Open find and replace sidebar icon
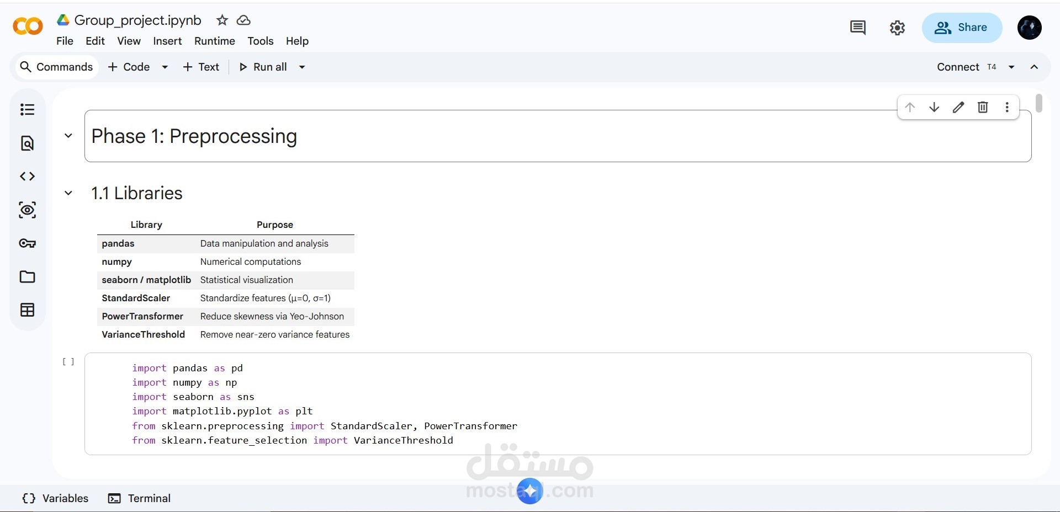 [x=27, y=143]
